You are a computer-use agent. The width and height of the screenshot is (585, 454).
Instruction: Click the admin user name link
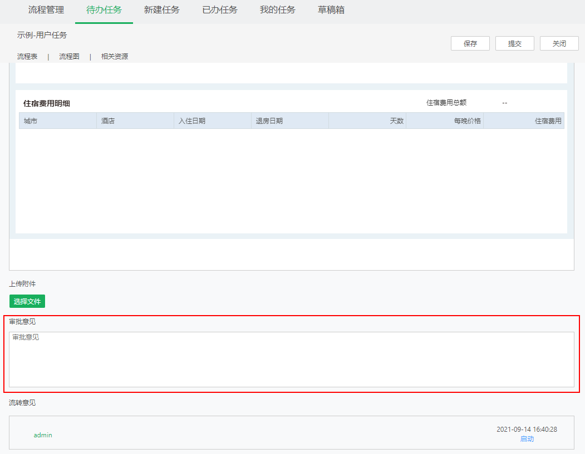43,435
